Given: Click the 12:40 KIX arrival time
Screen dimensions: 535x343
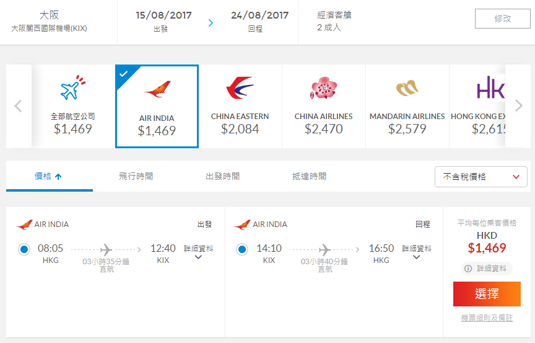Looking at the screenshot, I should (163, 254).
